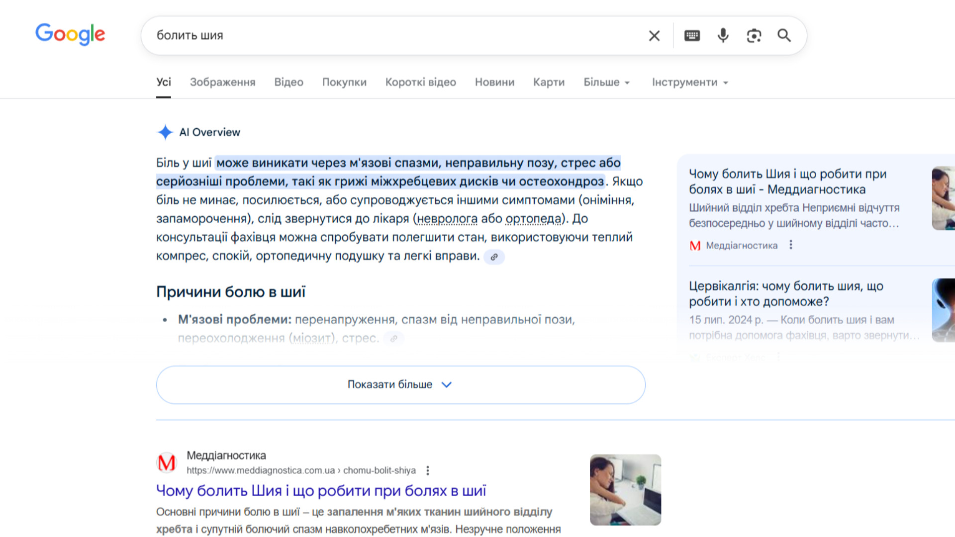The height and width of the screenshot is (537, 955).
Task: Click the Google logo
Action: pos(70,34)
